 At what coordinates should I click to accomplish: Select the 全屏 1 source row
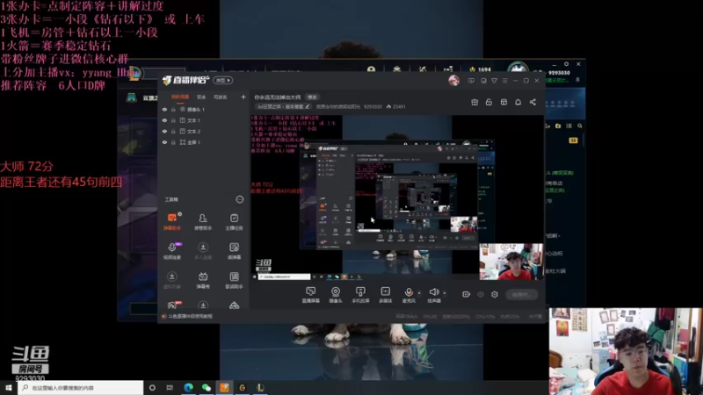click(x=203, y=142)
